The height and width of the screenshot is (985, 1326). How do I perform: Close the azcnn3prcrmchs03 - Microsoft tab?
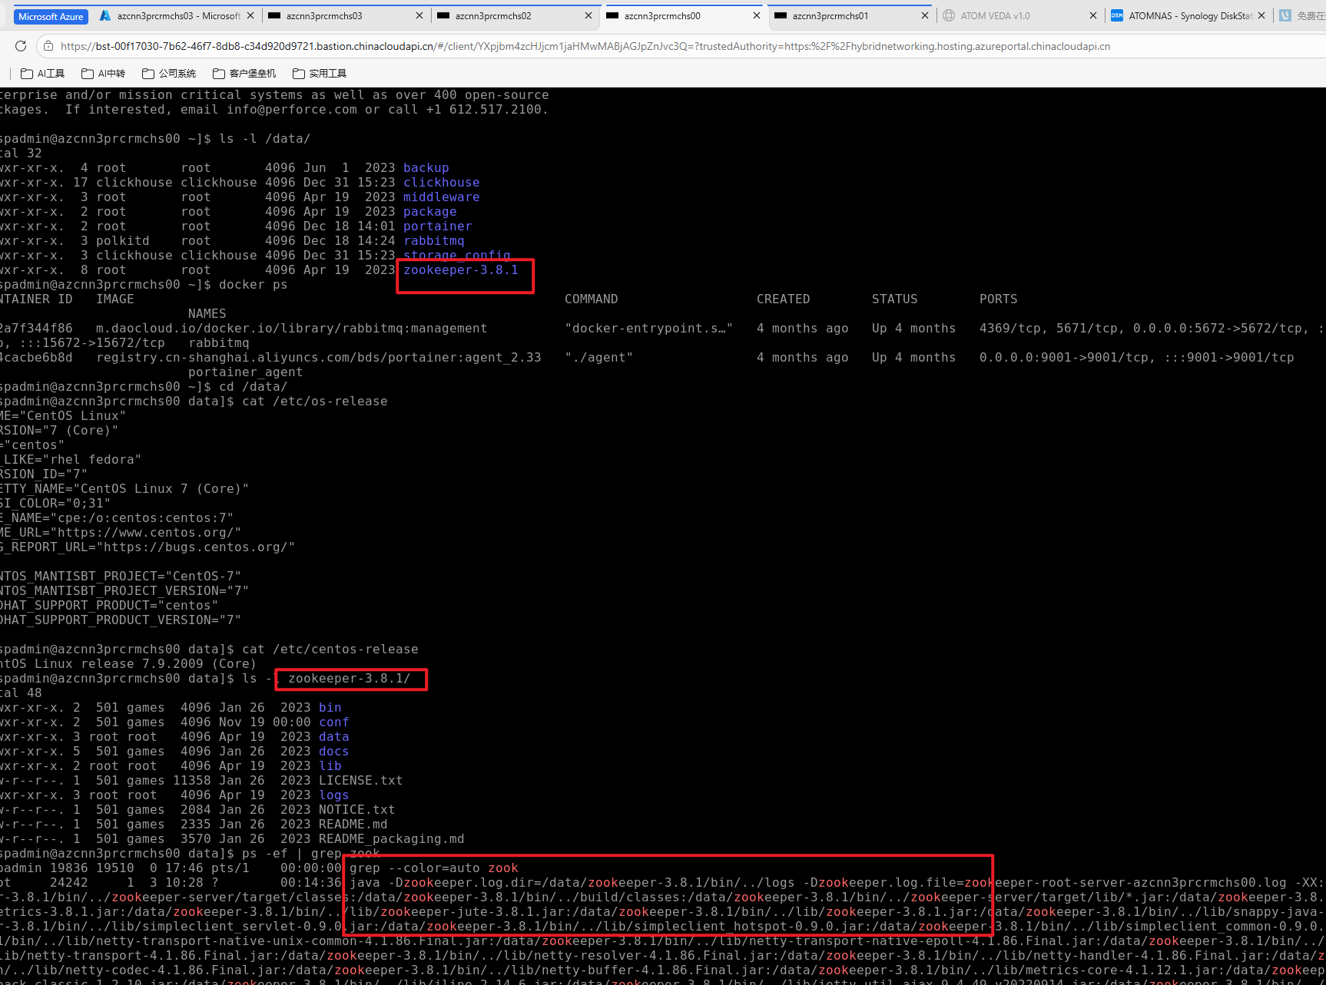(x=250, y=15)
